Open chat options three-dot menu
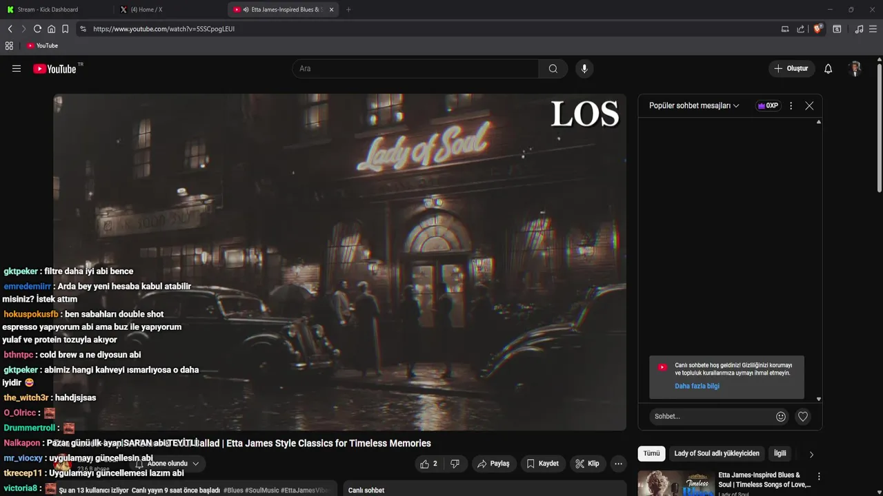 pyautogui.click(x=791, y=106)
